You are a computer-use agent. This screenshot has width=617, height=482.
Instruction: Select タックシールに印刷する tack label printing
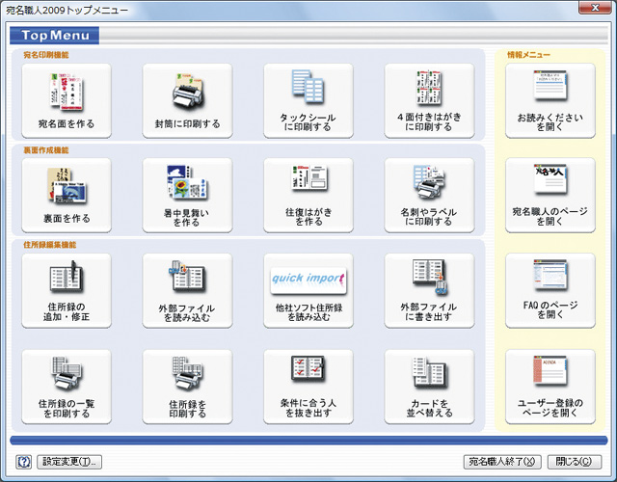click(308, 100)
